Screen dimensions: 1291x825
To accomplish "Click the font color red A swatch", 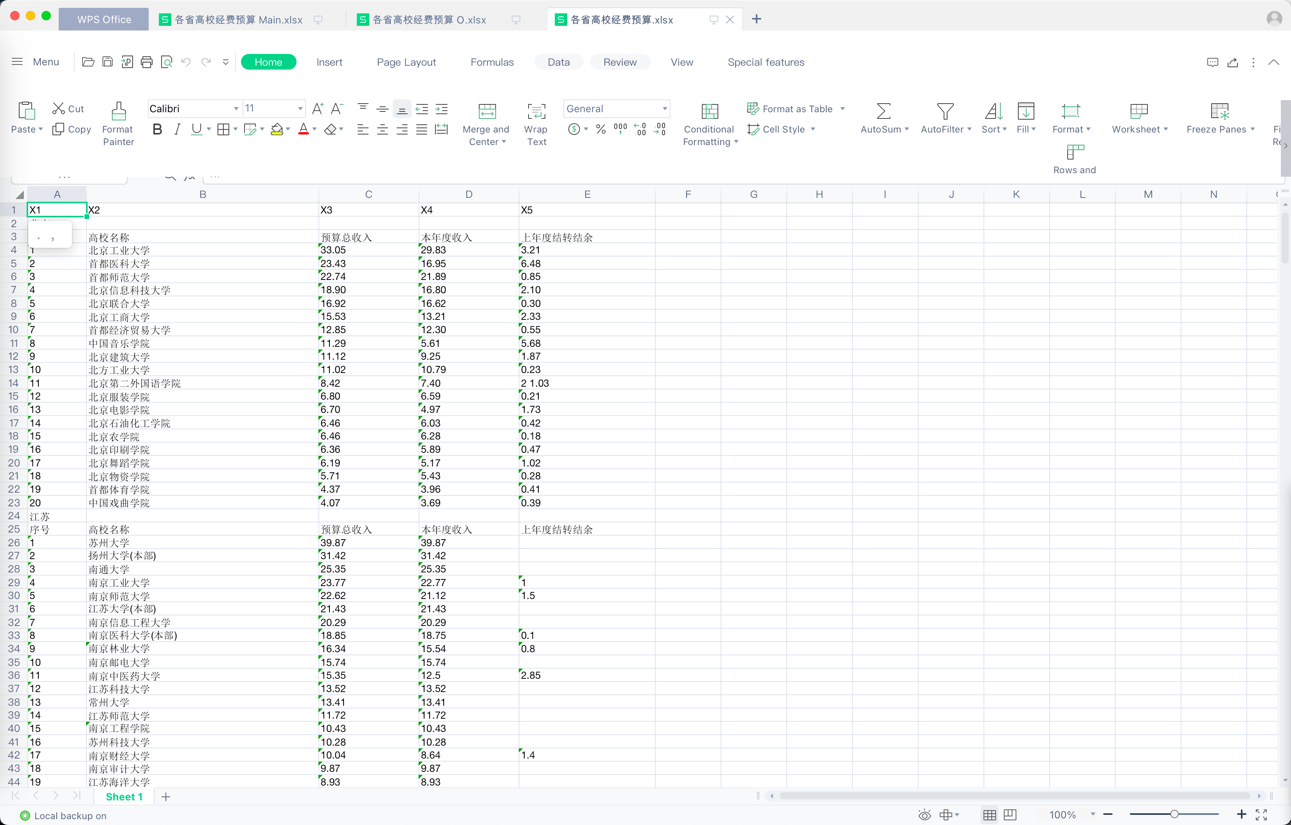I will tap(304, 129).
